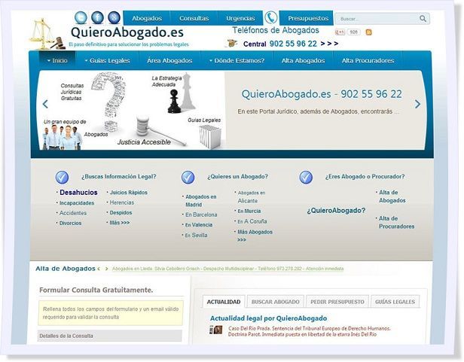The image size is (464, 362).
Task: Go to next slide with right arrow
Action: 417,104
